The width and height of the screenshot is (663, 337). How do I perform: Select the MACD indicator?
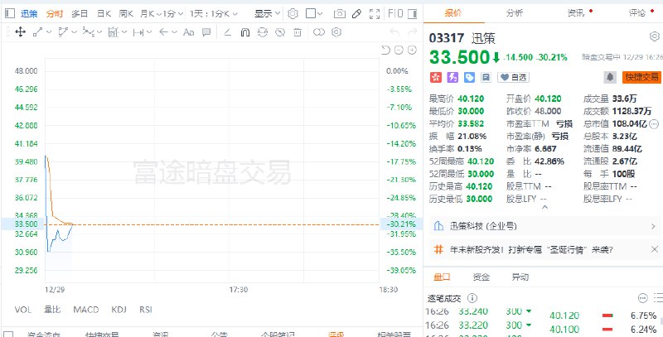point(86,310)
